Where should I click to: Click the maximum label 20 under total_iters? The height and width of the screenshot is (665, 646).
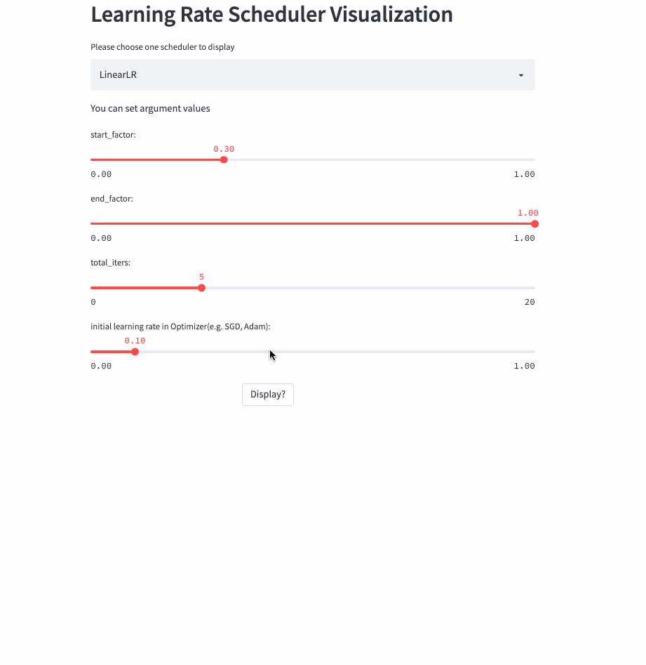click(529, 302)
